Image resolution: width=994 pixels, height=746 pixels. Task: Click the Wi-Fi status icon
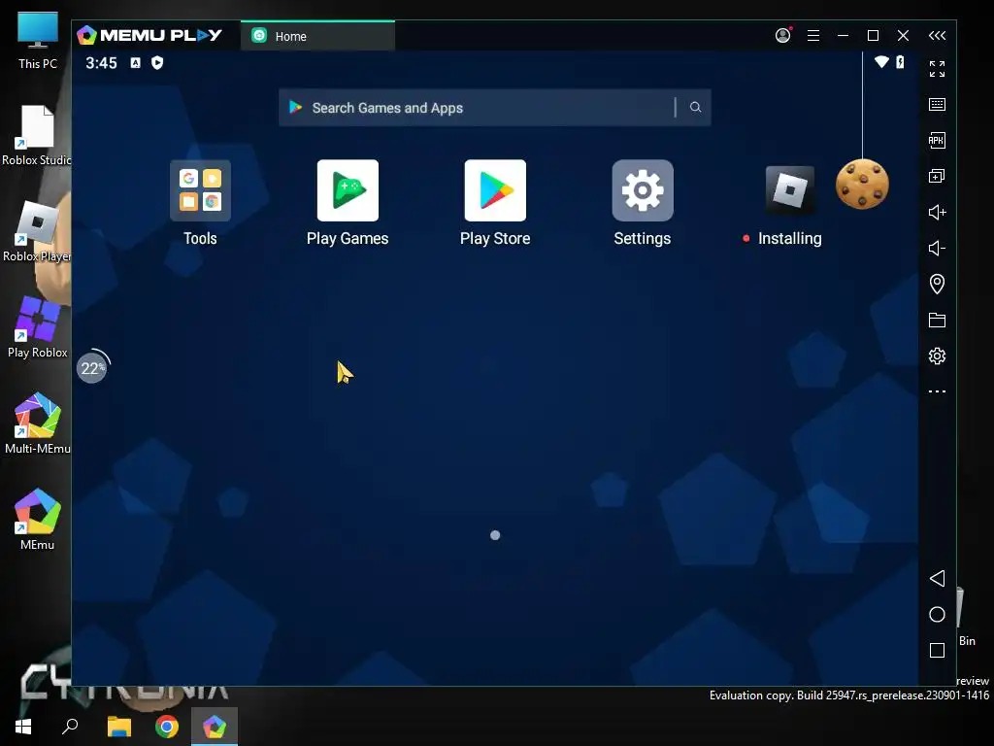(881, 61)
